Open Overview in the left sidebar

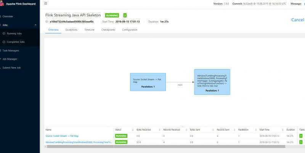[8, 16]
